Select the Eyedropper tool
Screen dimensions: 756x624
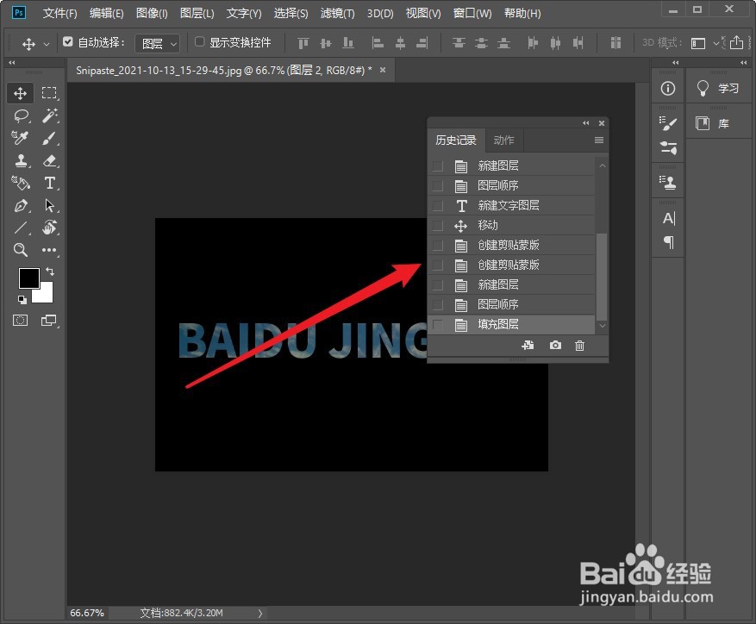point(20,138)
